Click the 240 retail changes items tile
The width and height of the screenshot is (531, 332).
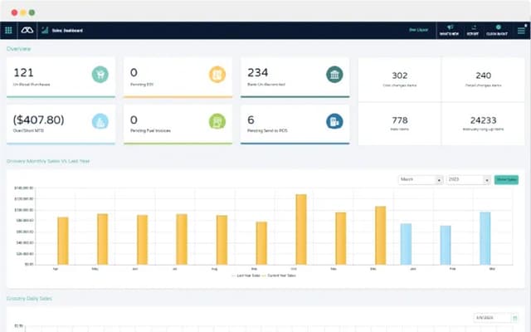pyautogui.click(x=483, y=80)
